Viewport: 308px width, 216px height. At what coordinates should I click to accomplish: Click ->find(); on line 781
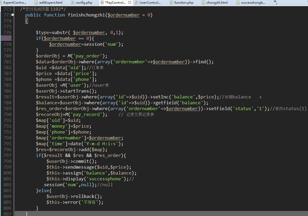coord(202,62)
